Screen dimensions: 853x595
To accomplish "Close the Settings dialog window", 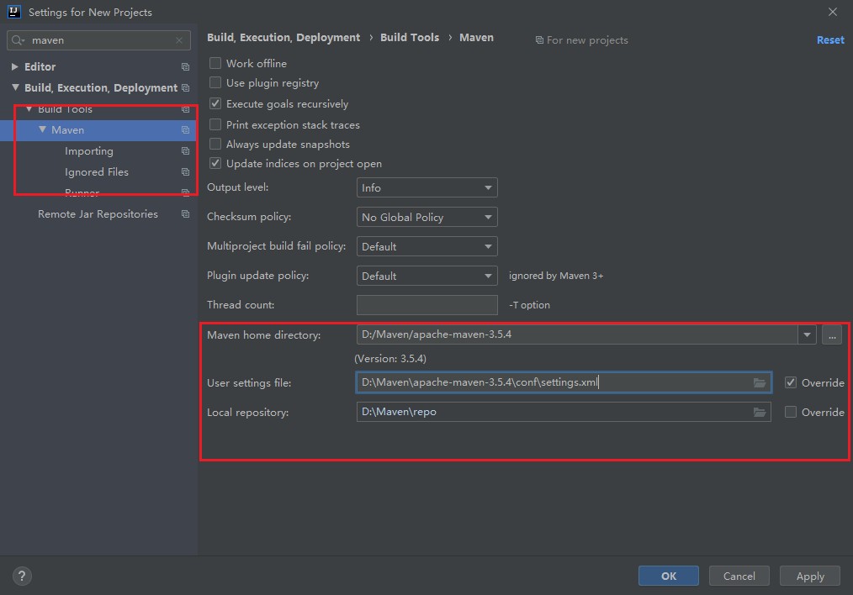I will [832, 12].
